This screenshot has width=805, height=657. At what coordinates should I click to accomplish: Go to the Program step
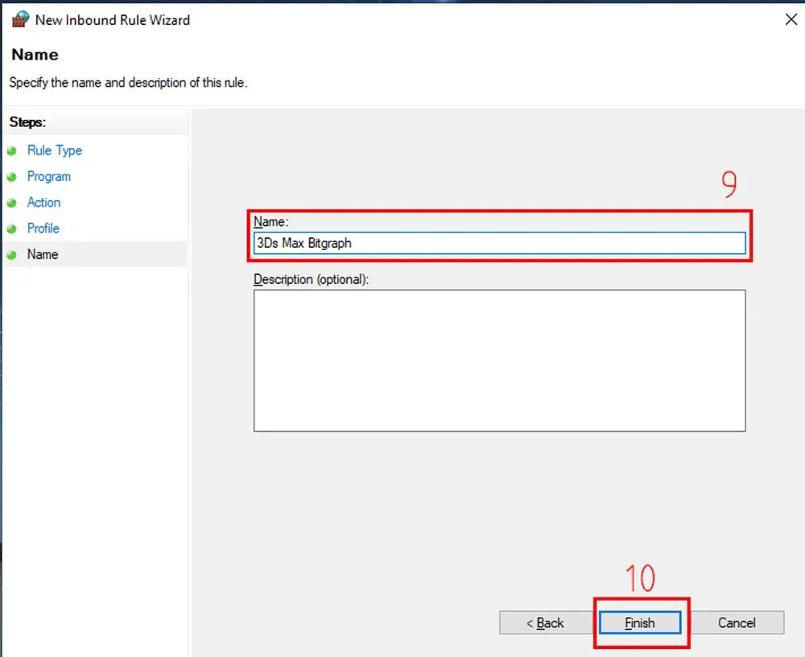[x=49, y=176]
